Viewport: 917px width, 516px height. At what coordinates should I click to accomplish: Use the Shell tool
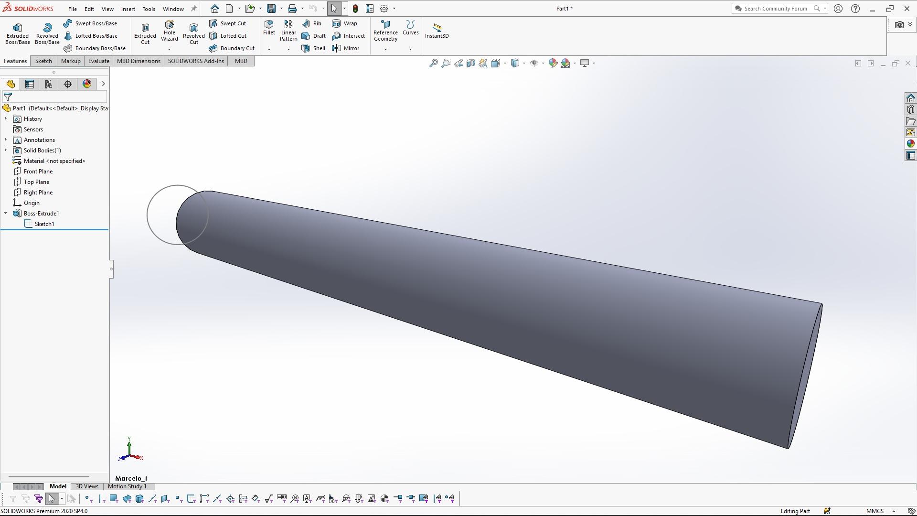point(314,48)
